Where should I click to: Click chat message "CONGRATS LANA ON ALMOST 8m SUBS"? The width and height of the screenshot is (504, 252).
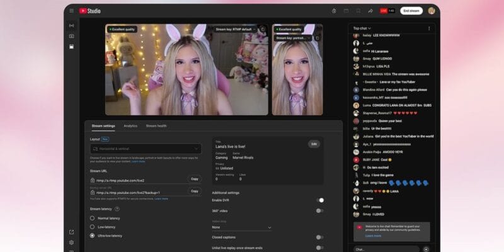coord(402,105)
